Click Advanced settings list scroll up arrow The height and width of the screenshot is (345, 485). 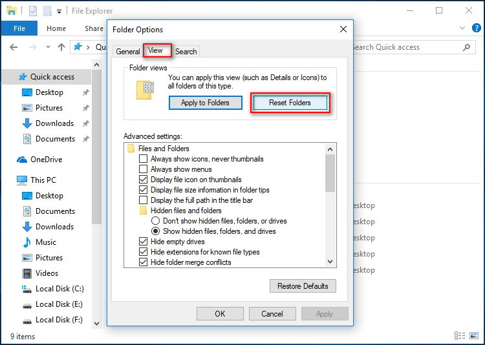[330, 150]
